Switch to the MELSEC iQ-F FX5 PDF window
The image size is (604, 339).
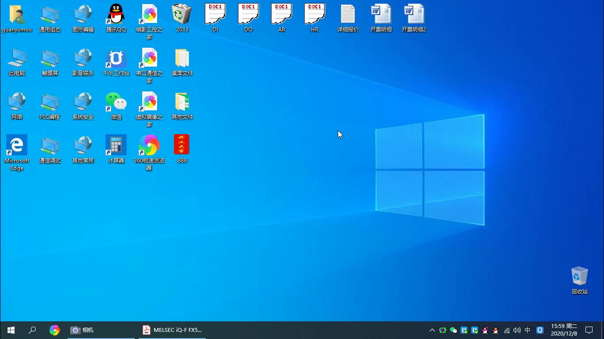coord(173,330)
